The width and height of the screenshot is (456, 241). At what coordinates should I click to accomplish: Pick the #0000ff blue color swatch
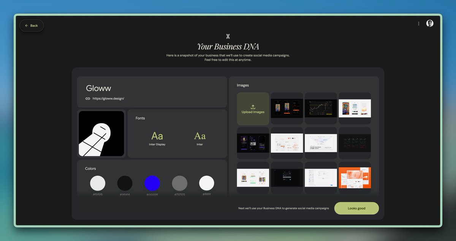pyautogui.click(x=152, y=183)
